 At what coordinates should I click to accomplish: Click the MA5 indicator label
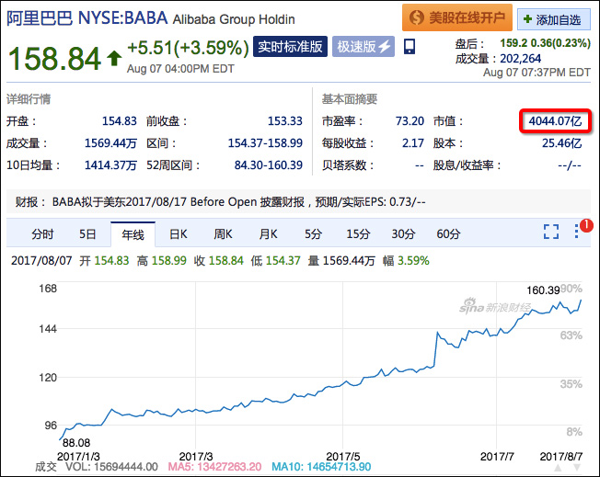(214, 467)
